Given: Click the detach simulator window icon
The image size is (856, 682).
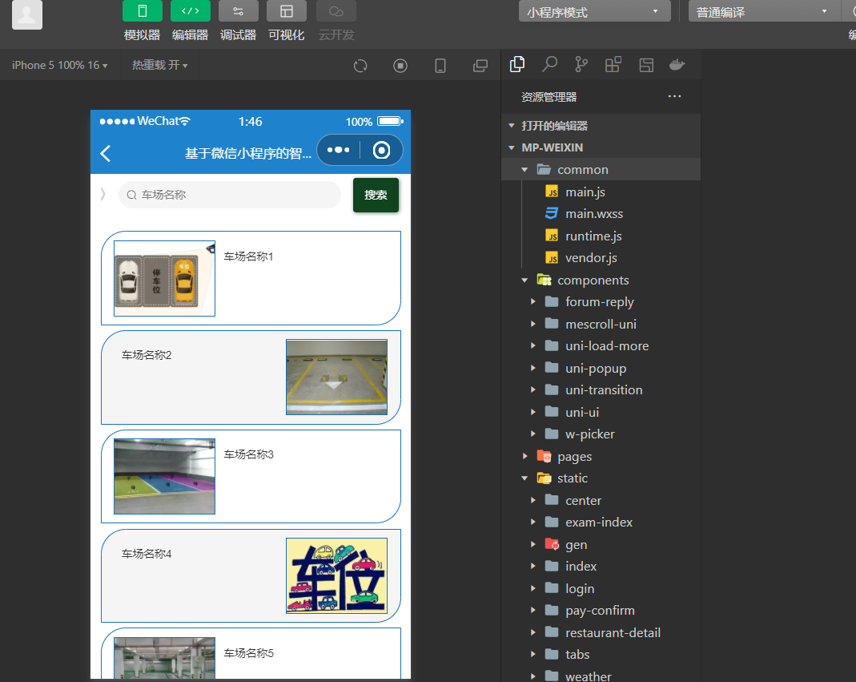Looking at the screenshot, I should tap(480, 66).
